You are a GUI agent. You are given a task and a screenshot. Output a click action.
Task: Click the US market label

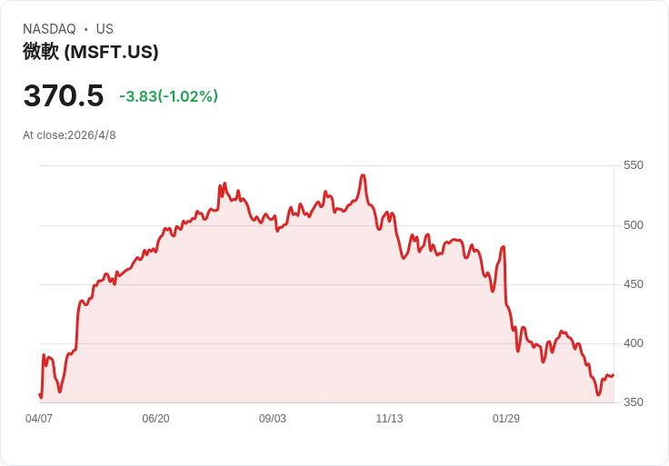pyautogui.click(x=105, y=29)
